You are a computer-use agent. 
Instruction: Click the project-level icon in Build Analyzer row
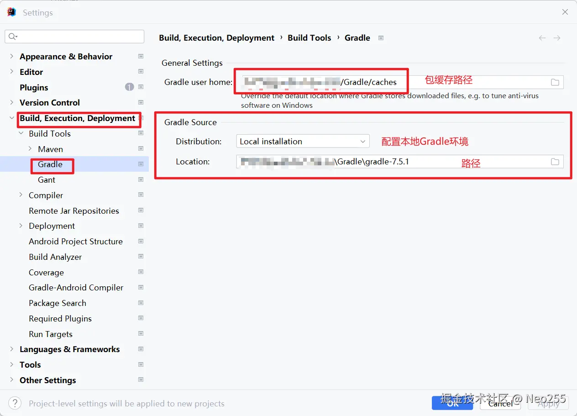tap(141, 257)
